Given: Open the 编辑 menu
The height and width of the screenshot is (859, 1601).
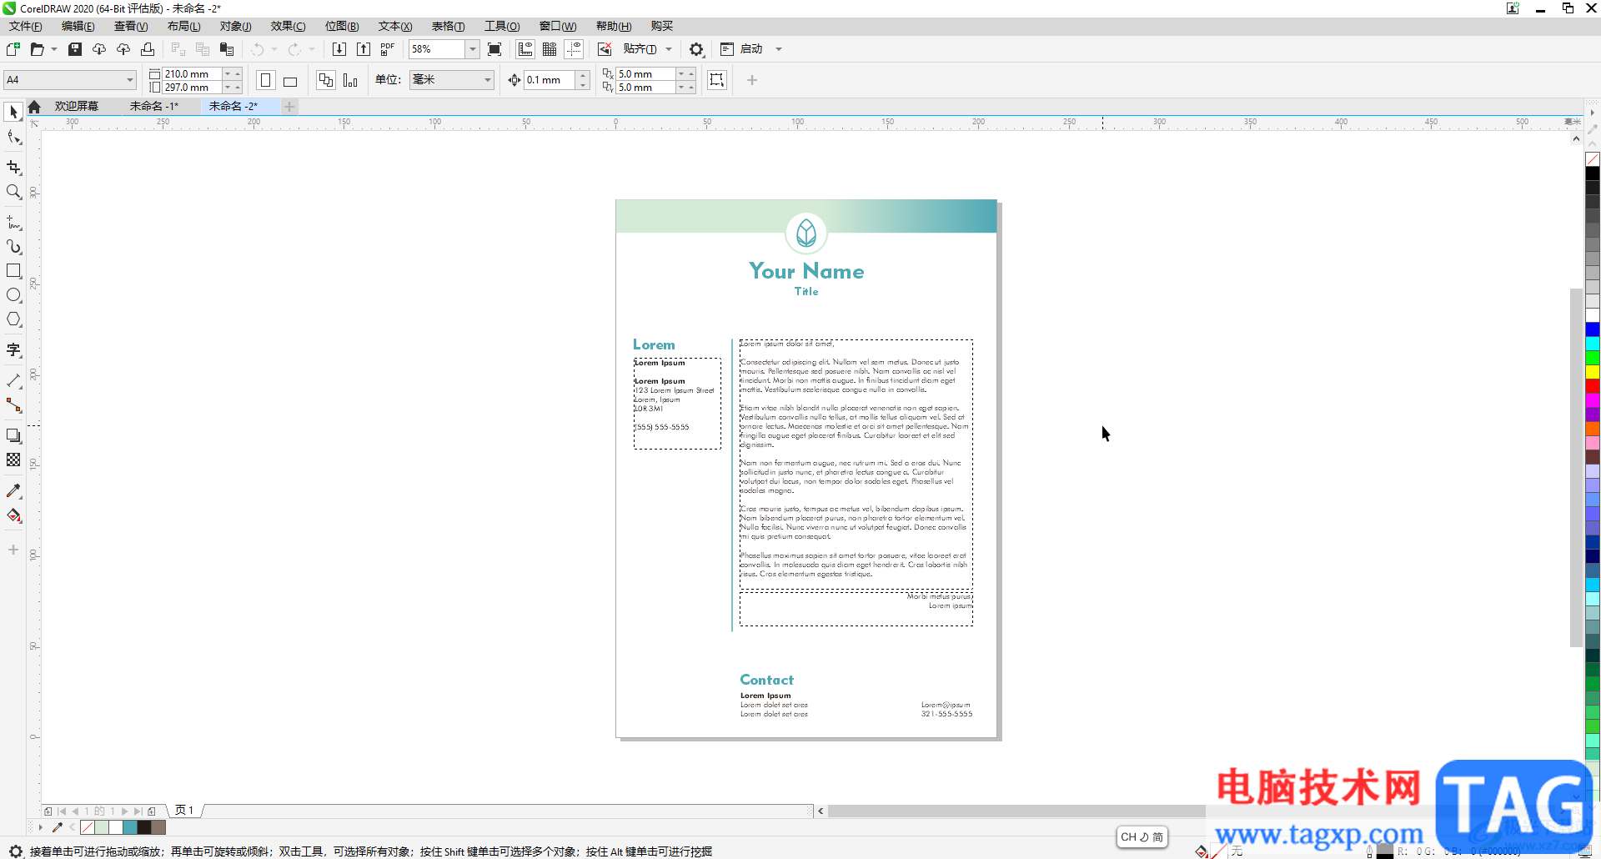Looking at the screenshot, I should [78, 27].
